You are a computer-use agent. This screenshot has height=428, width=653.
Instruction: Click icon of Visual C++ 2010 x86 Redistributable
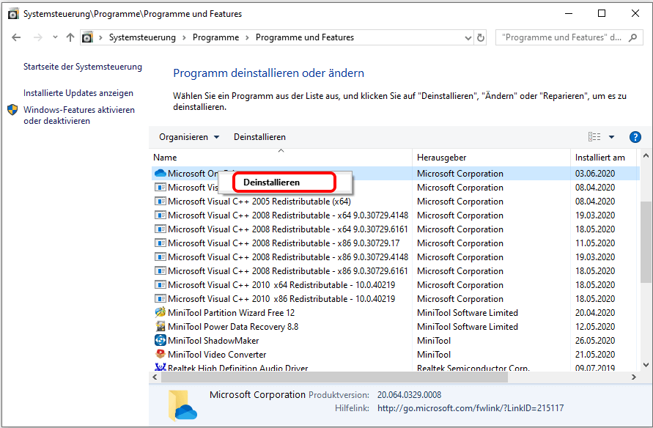click(x=160, y=299)
